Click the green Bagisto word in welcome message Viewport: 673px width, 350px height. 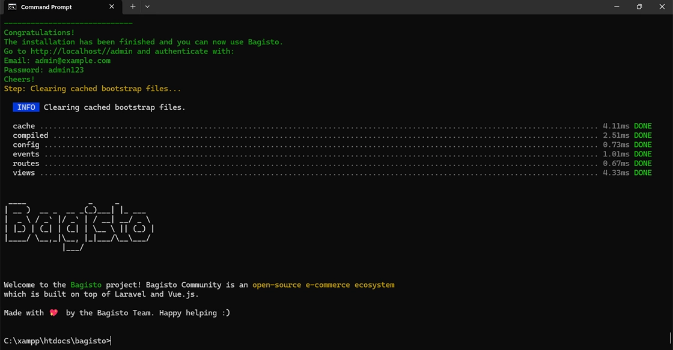pos(86,285)
